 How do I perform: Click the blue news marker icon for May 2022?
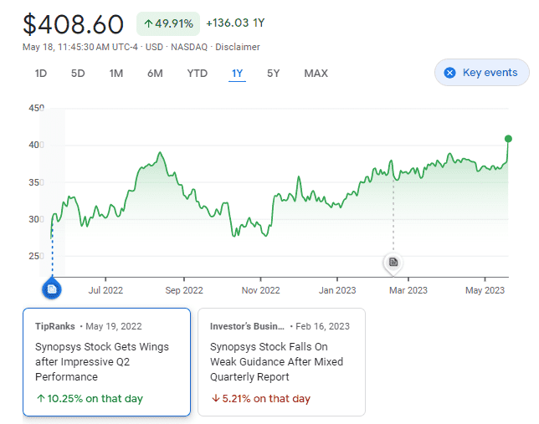click(52, 289)
